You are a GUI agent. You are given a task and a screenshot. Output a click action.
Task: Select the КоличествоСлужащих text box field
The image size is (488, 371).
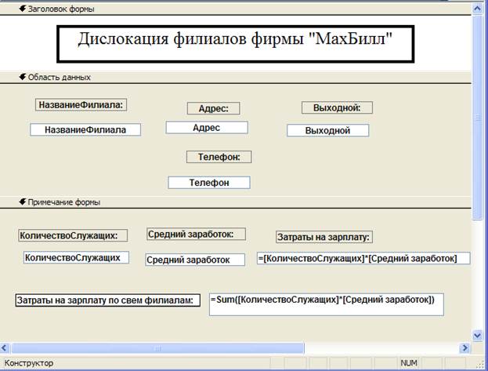[76, 257]
